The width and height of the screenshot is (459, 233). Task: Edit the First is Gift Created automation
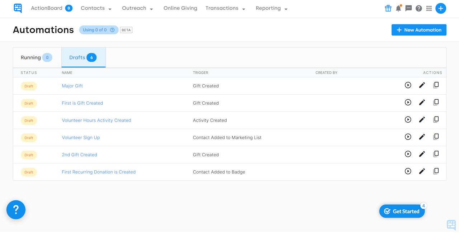422,103
